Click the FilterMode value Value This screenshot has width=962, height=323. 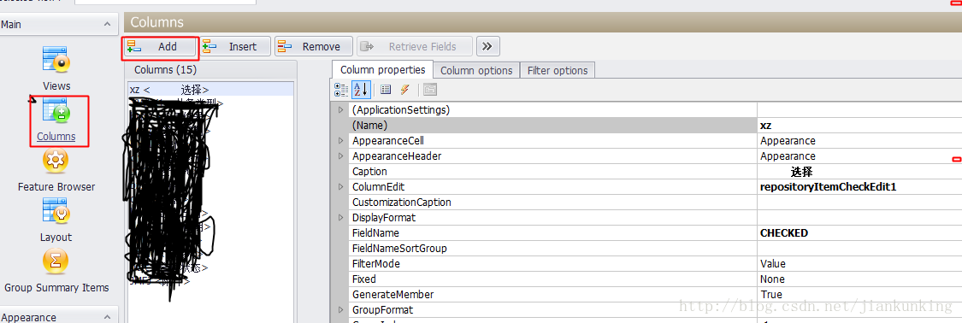click(x=859, y=263)
